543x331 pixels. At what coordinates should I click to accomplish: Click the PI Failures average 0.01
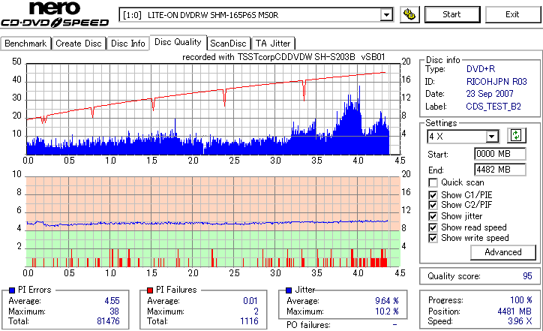coord(250,301)
